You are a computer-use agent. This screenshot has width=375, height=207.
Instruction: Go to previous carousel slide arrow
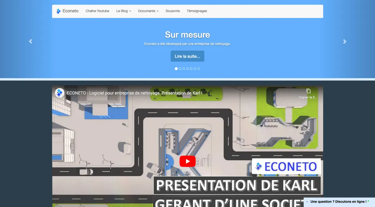click(30, 41)
